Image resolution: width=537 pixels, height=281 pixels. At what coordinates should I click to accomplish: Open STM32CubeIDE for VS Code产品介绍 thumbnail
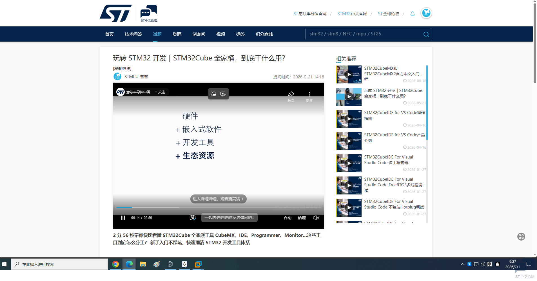click(349, 141)
